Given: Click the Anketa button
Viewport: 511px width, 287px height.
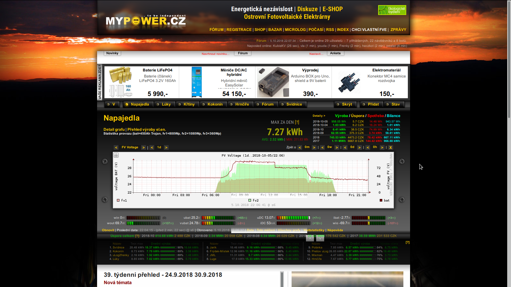Looking at the screenshot, I should tap(335, 53).
